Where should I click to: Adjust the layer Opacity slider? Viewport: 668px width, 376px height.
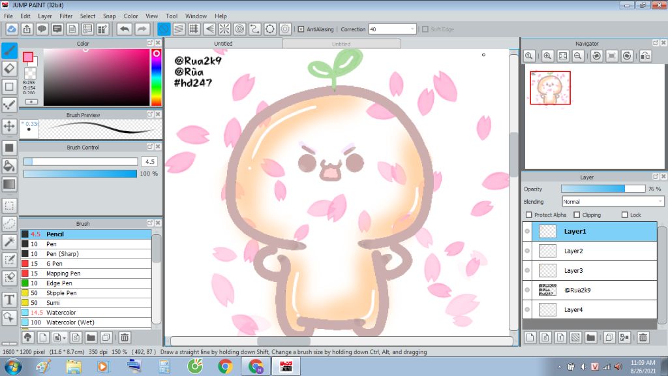pyautogui.click(x=603, y=189)
